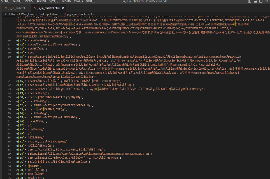
Task: Open the 编辑(E) menu
Action: [17, 1]
